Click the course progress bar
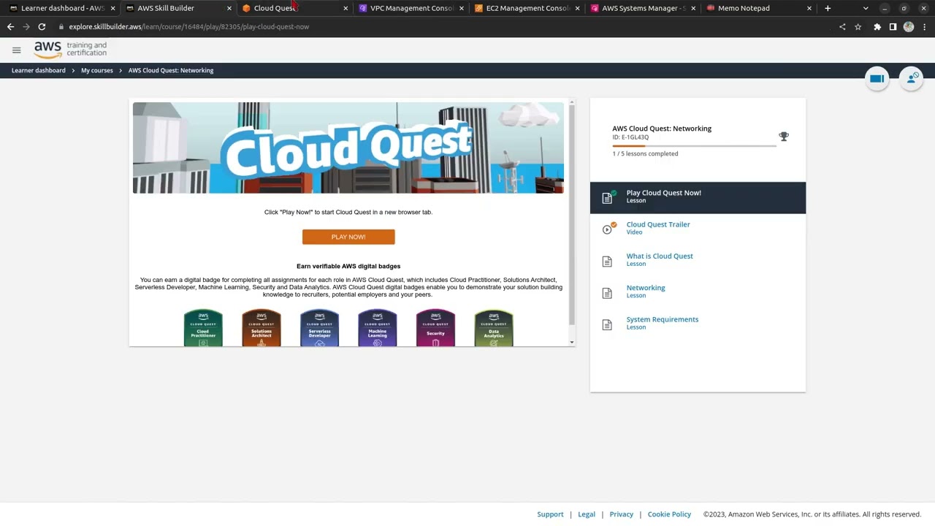935x526 pixels. tap(695, 146)
